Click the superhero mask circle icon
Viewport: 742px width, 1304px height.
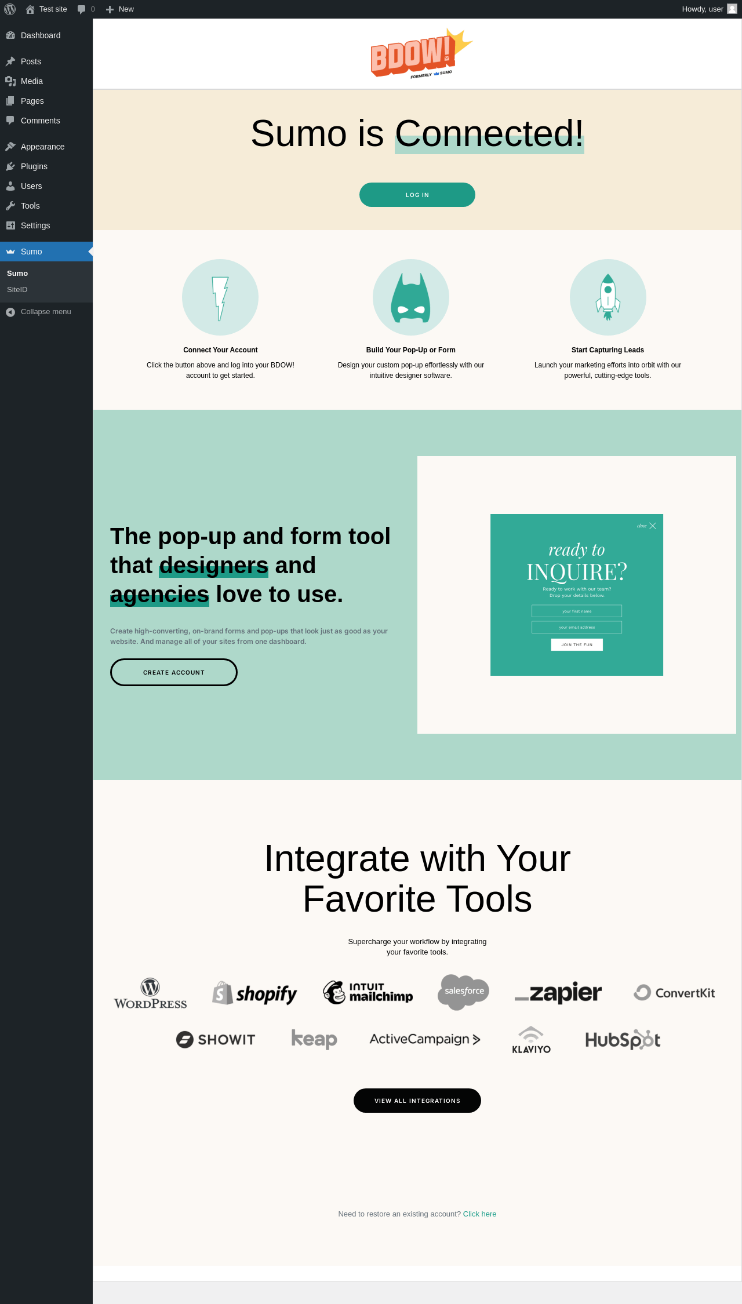click(411, 297)
